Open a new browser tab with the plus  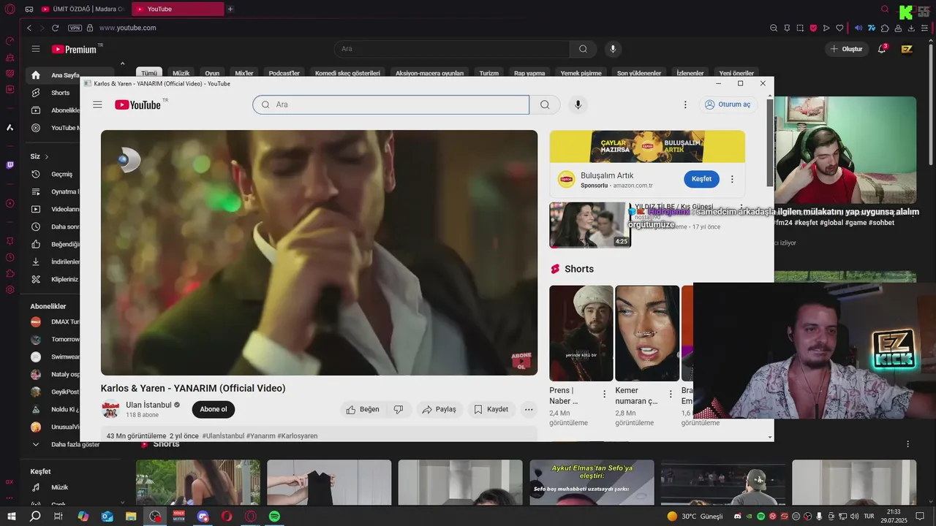(230, 9)
